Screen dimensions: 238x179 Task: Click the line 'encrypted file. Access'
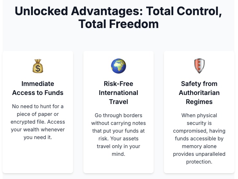point(38,122)
